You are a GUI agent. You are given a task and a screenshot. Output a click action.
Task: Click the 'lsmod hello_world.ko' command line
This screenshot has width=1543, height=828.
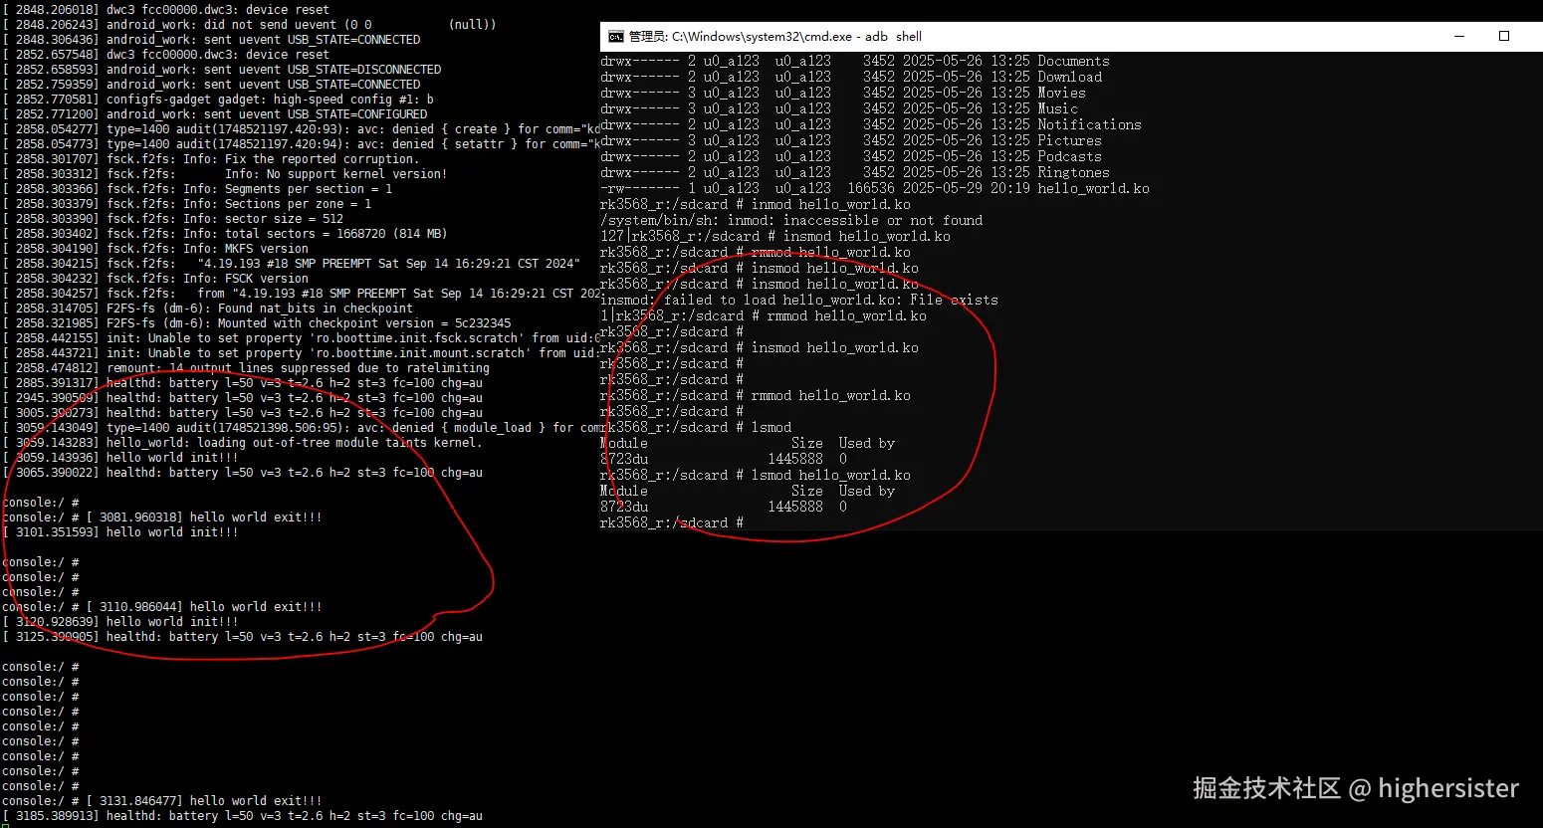[x=756, y=475]
